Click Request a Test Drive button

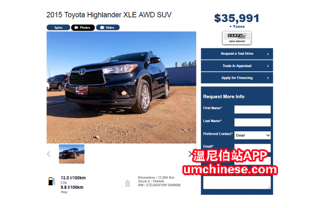tap(237, 54)
